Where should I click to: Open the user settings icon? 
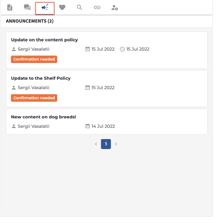115,8
